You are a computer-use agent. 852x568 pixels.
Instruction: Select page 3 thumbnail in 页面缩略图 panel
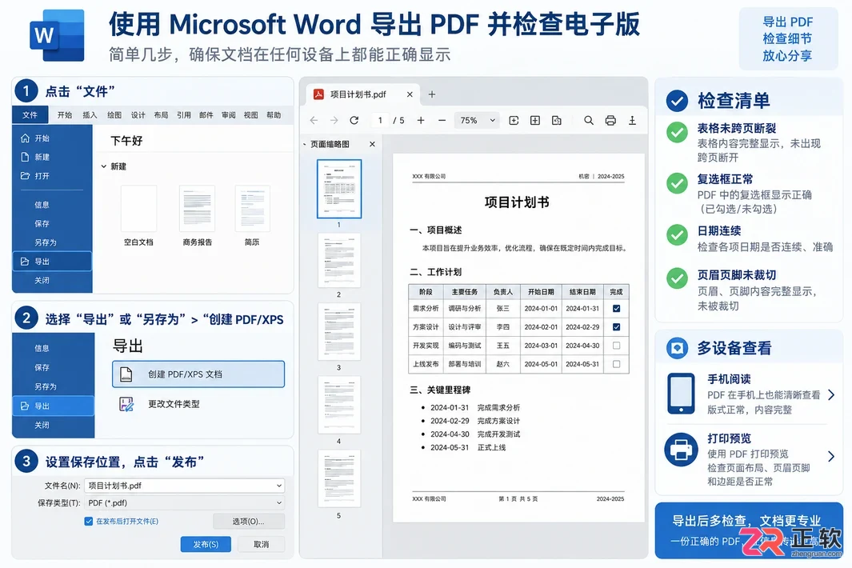click(339, 331)
